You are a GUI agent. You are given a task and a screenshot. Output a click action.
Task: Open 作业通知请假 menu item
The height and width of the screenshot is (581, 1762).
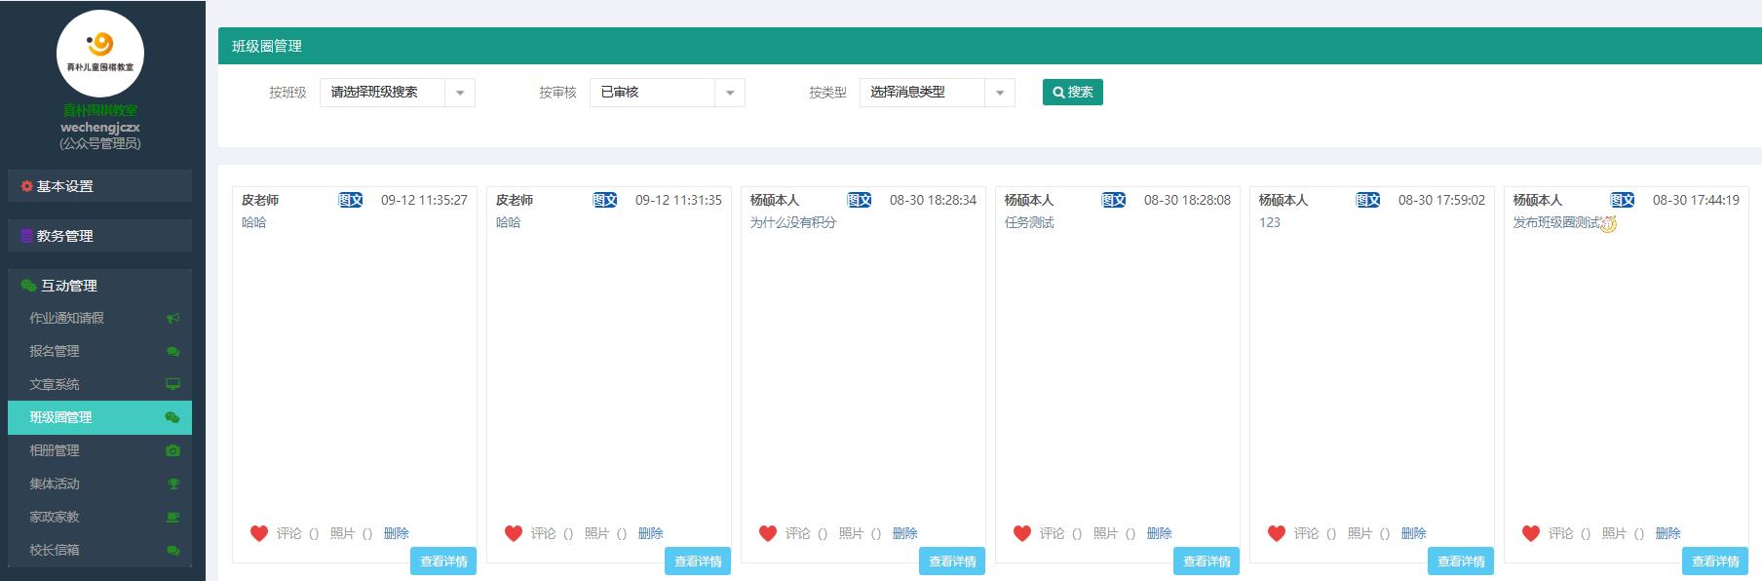[x=100, y=319]
